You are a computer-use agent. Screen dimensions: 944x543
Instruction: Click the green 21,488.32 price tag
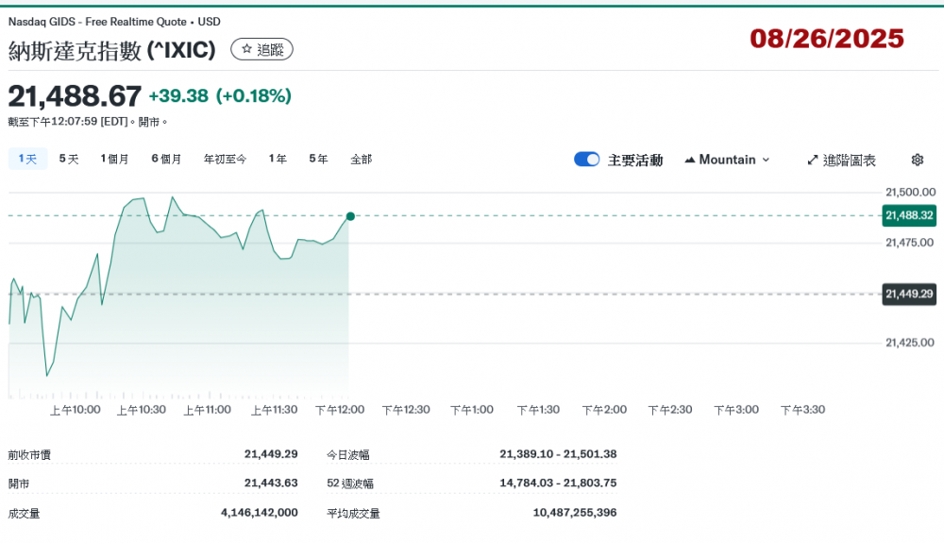coord(909,215)
